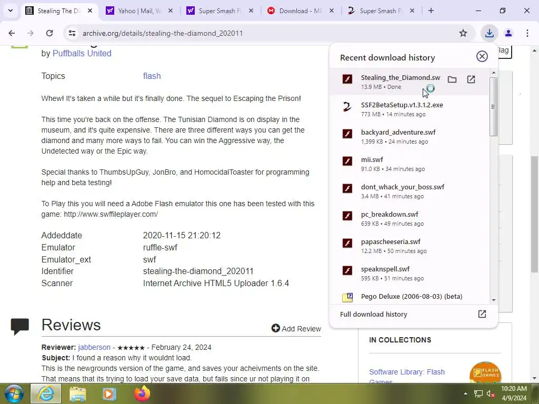Click the Flash icon beside papascheeseria.swf
539x404 pixels.
click(347, 243)
